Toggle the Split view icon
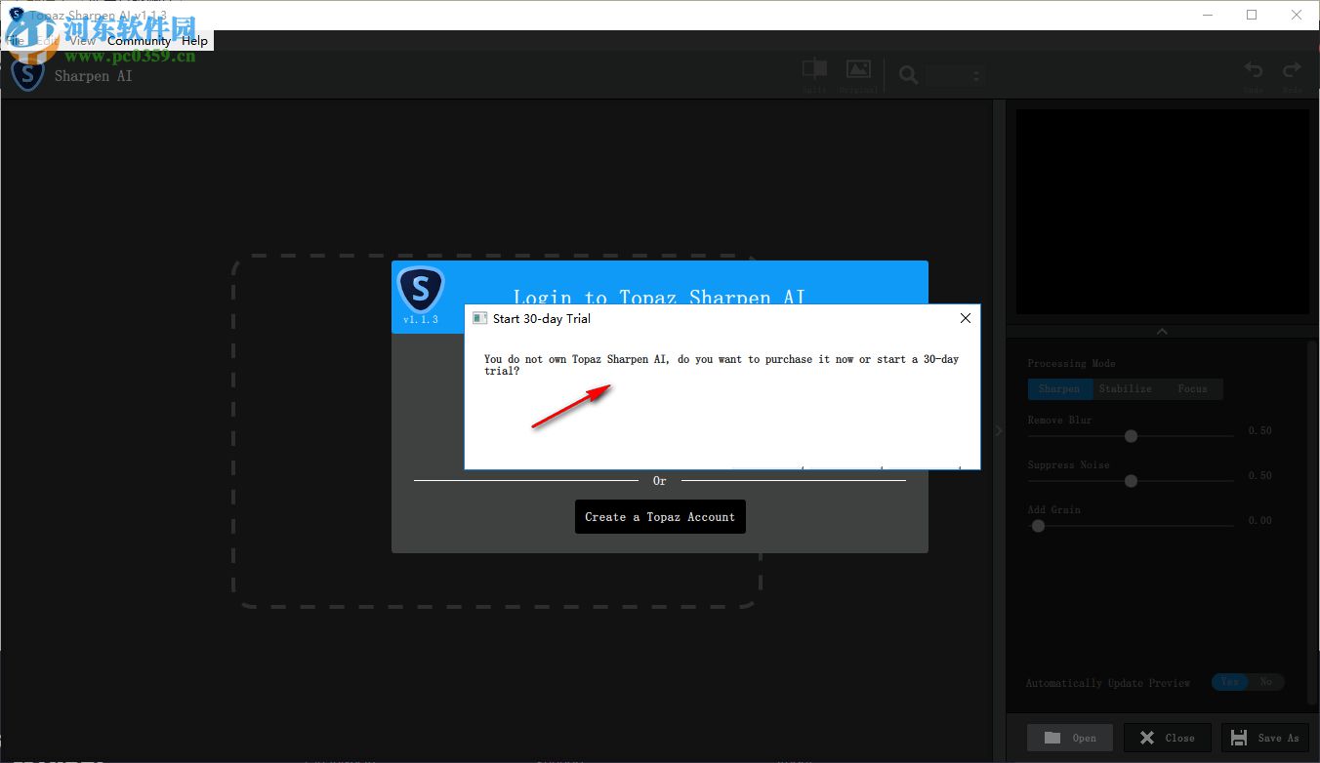The width and height of the screenshot is (1320, 763). [x=814, y=69]
